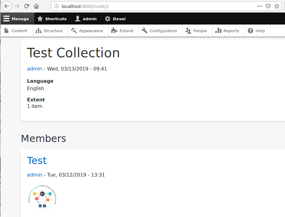Viewport: 285px width, 217px height.
Task: Open the Test content link
Action: pos(37,160)
